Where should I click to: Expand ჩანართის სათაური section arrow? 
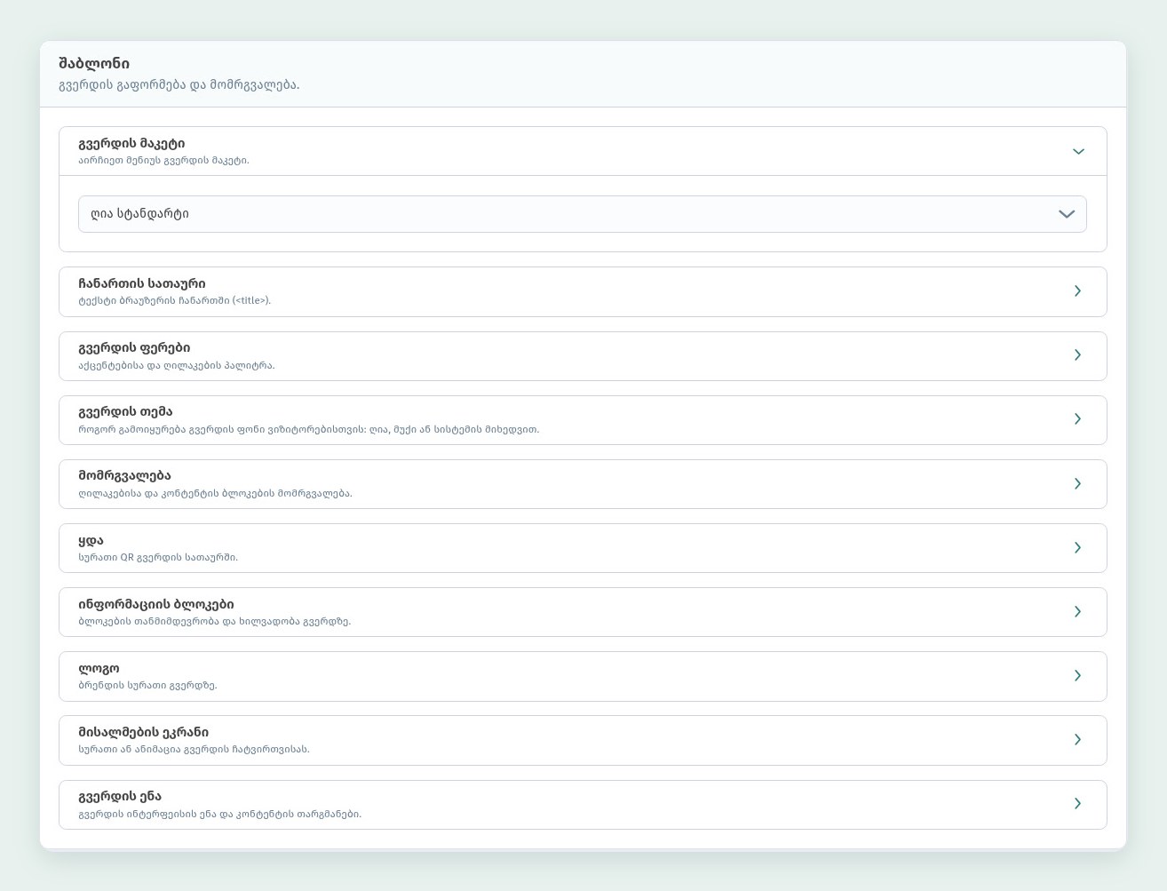pos(1077,291)
